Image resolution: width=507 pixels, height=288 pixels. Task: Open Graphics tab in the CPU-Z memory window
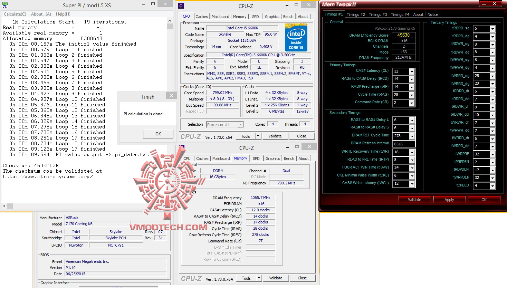[x=273, y=159]
